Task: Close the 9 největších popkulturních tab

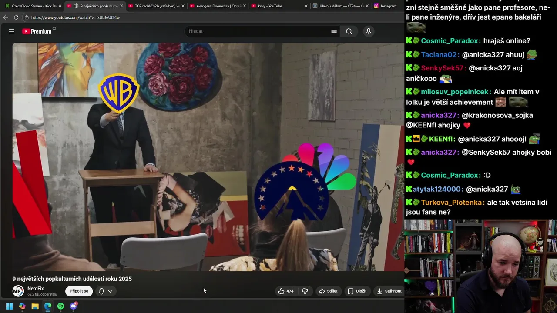Action: (x=121, y=6)
